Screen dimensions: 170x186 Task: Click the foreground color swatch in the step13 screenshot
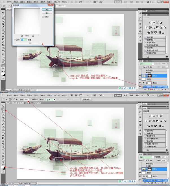(x=3, y=74)
